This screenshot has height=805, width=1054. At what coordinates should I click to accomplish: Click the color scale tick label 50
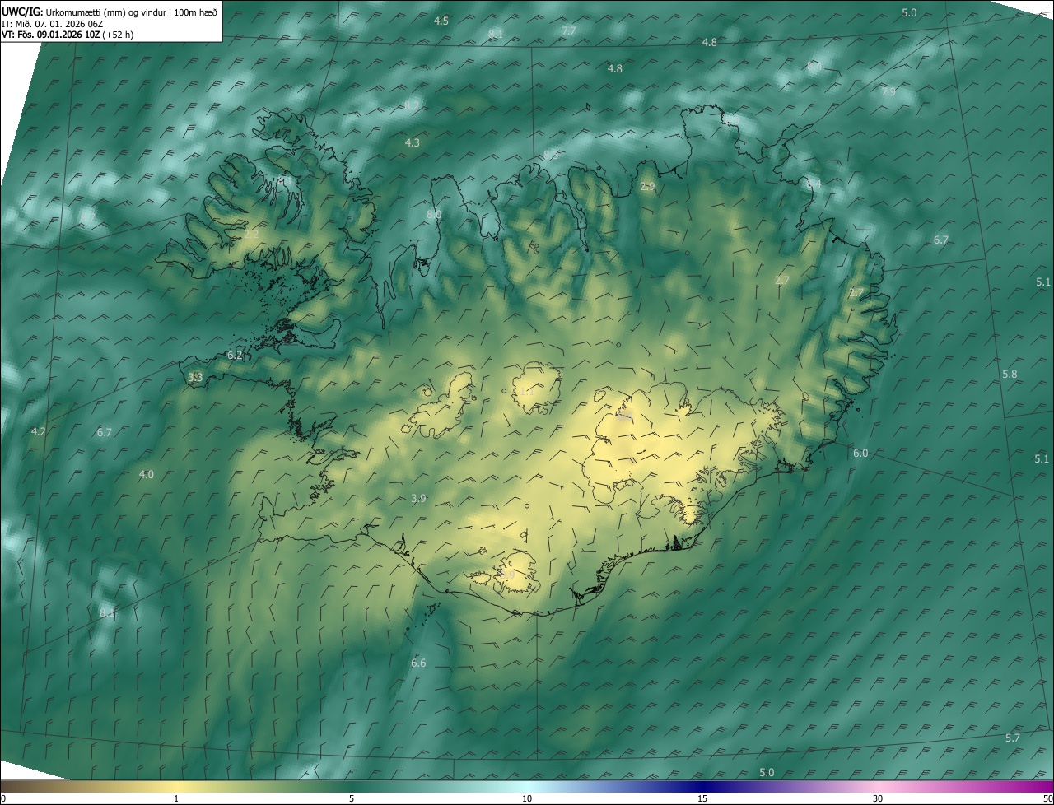[x=1047, y=798]
